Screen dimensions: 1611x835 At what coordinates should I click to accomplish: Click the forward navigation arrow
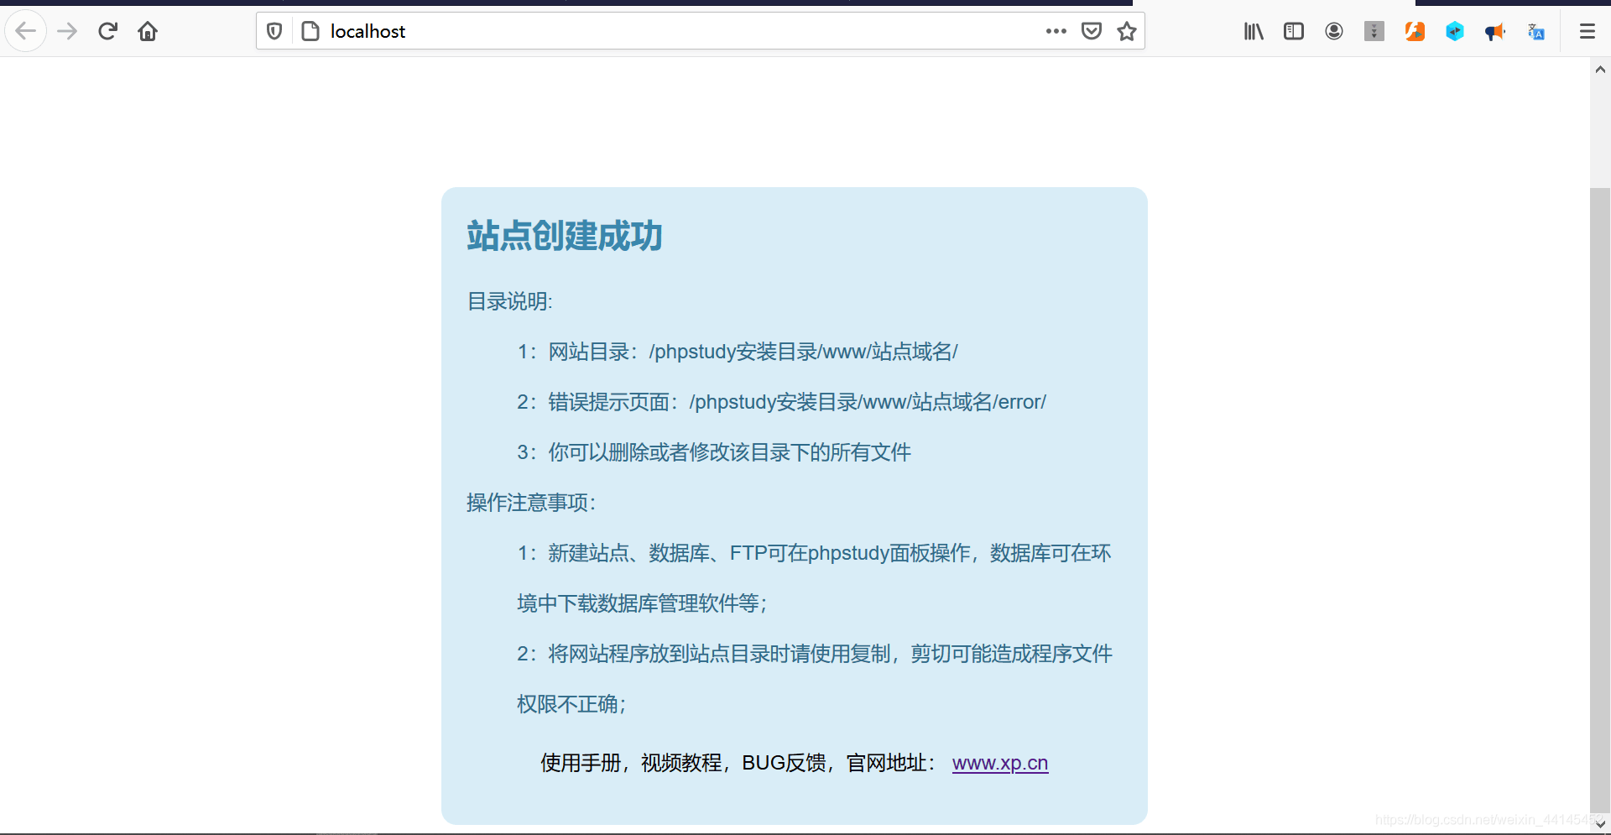[x=67, y=32]
